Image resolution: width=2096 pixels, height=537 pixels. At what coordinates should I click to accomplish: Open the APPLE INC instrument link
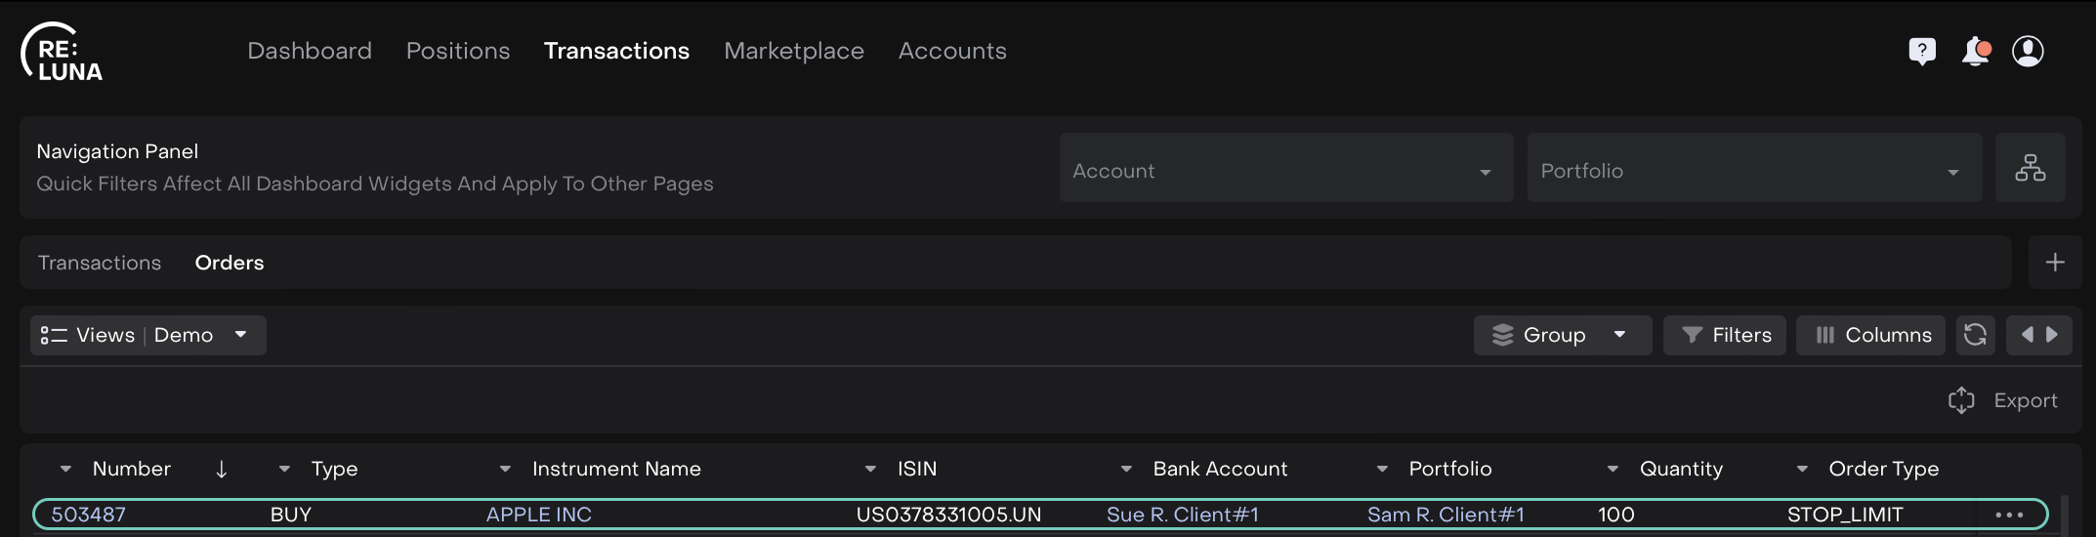(x=538, y=515)
